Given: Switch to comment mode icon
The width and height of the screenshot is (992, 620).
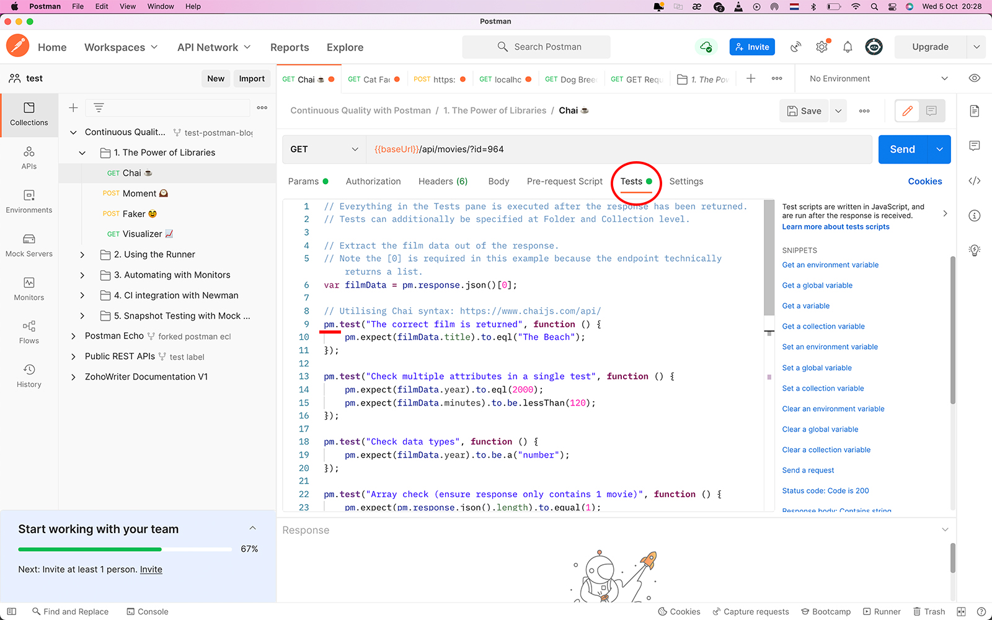Looking at the screenshot, I should (x=931, y=111).
